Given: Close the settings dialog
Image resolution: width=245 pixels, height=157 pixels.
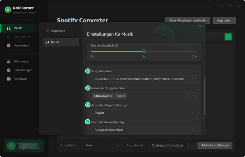Looking at the screenshot, I should 200,26.
